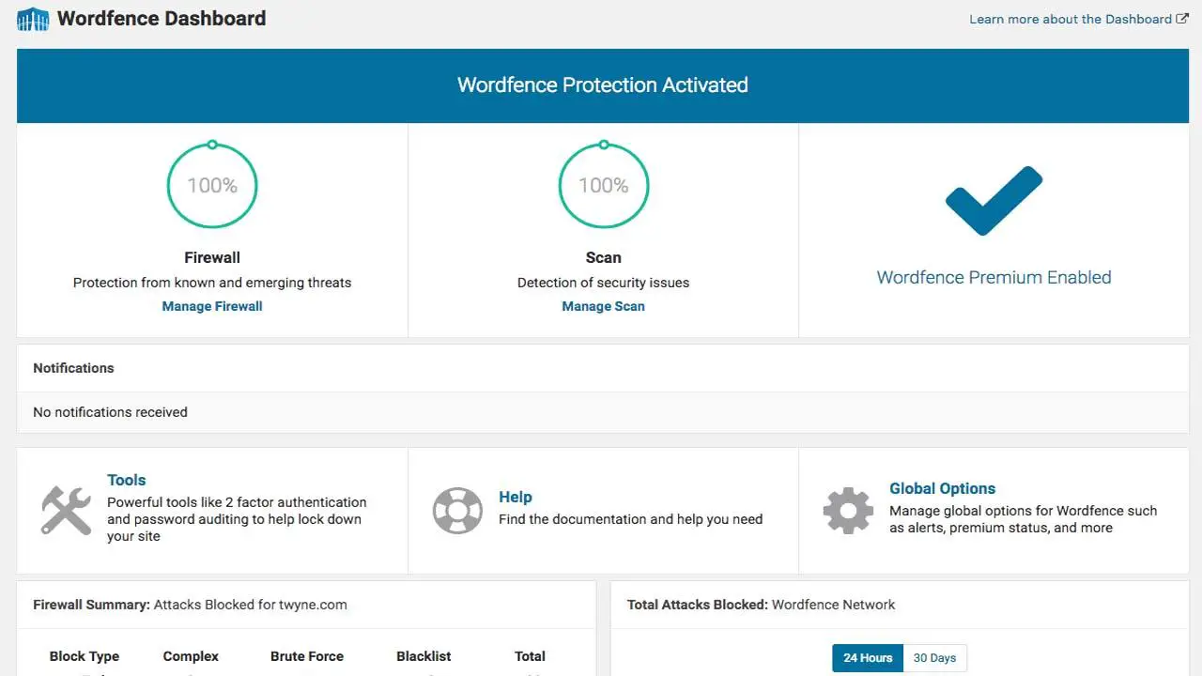The width and height of the screenshot is (1202, 676).
Task: Click the Wordfence Protection Activated banner
Action: pyautogui.click(x=603, y=85)
